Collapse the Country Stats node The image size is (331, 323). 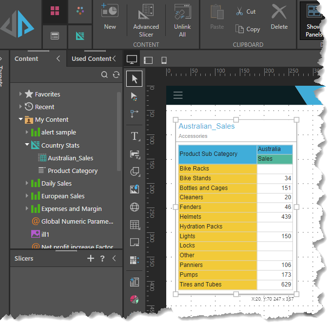coord(27,145)
